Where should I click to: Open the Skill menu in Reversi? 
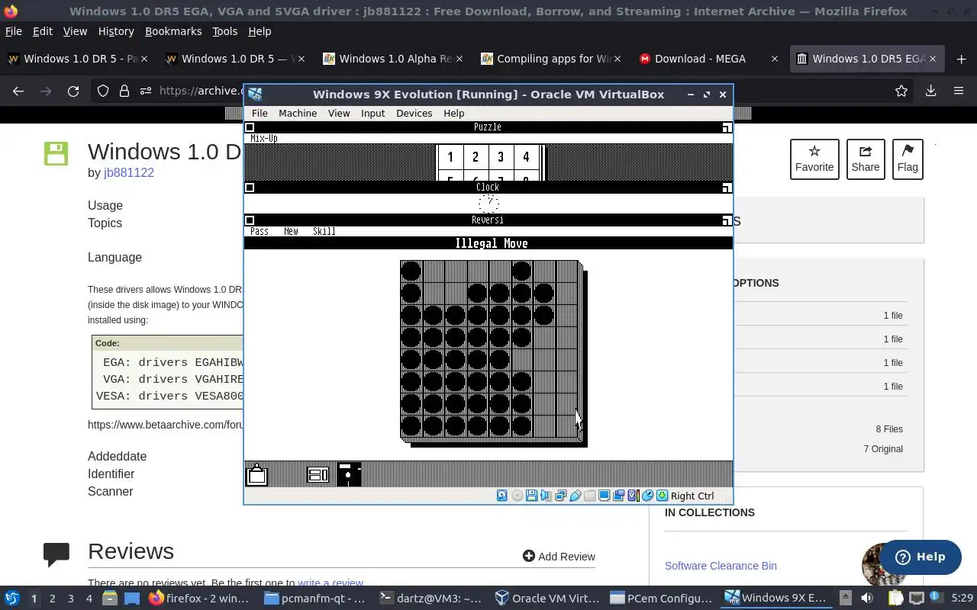[324, 231]
